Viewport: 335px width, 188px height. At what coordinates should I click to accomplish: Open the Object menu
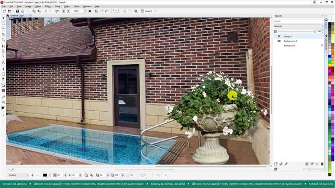[x=67, y=7]
